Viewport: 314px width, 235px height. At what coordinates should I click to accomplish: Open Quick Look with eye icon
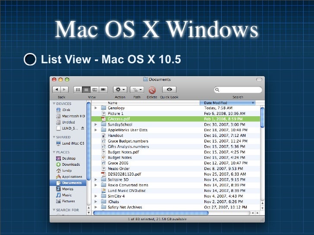pyautogui.click(x=169, y=90)
